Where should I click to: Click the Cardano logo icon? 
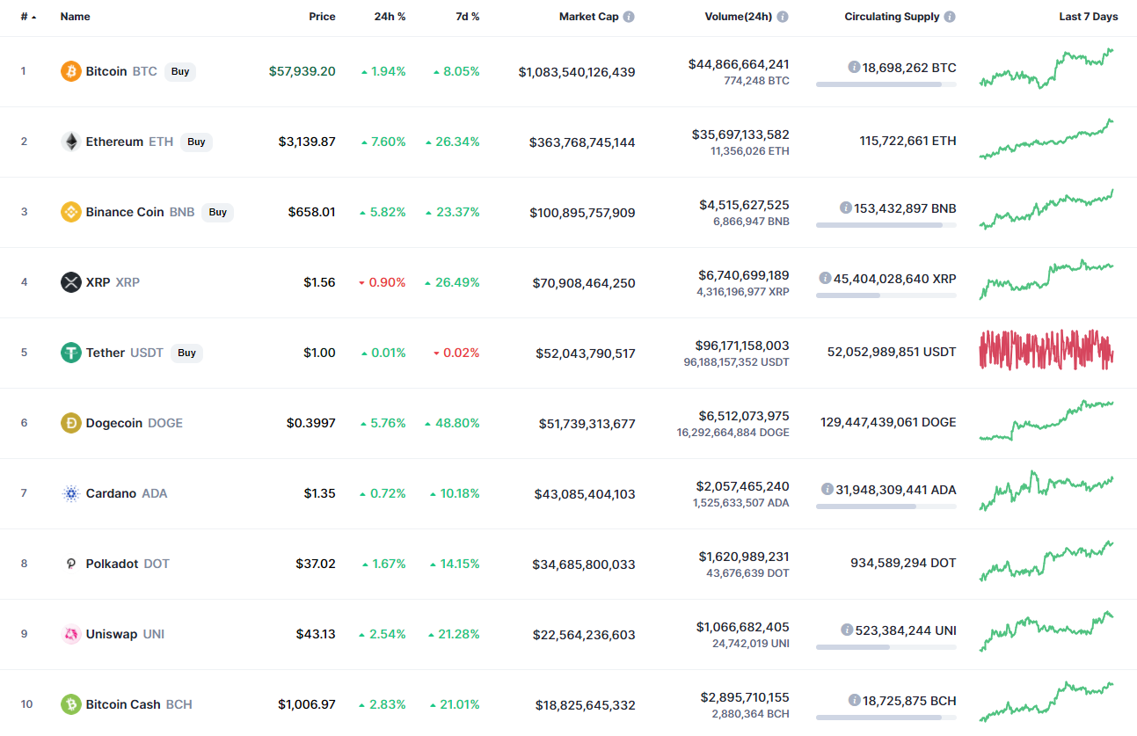(x=71, y=493)
